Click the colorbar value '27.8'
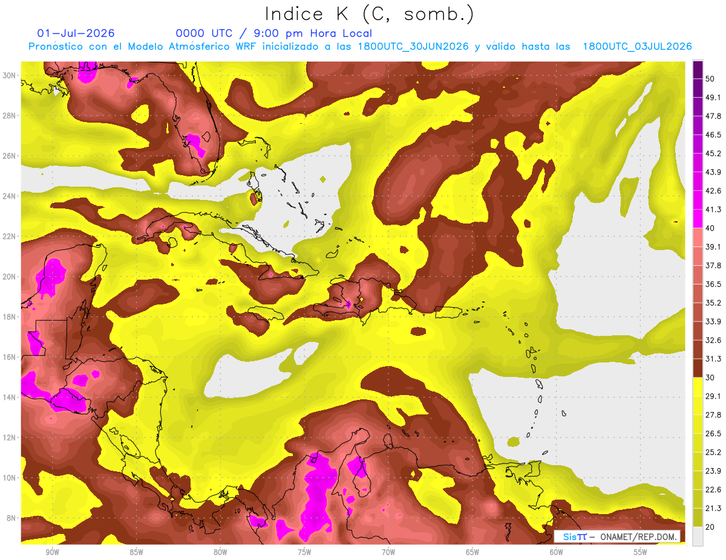The height and width of the screenshot is (560, 726). 713,414
